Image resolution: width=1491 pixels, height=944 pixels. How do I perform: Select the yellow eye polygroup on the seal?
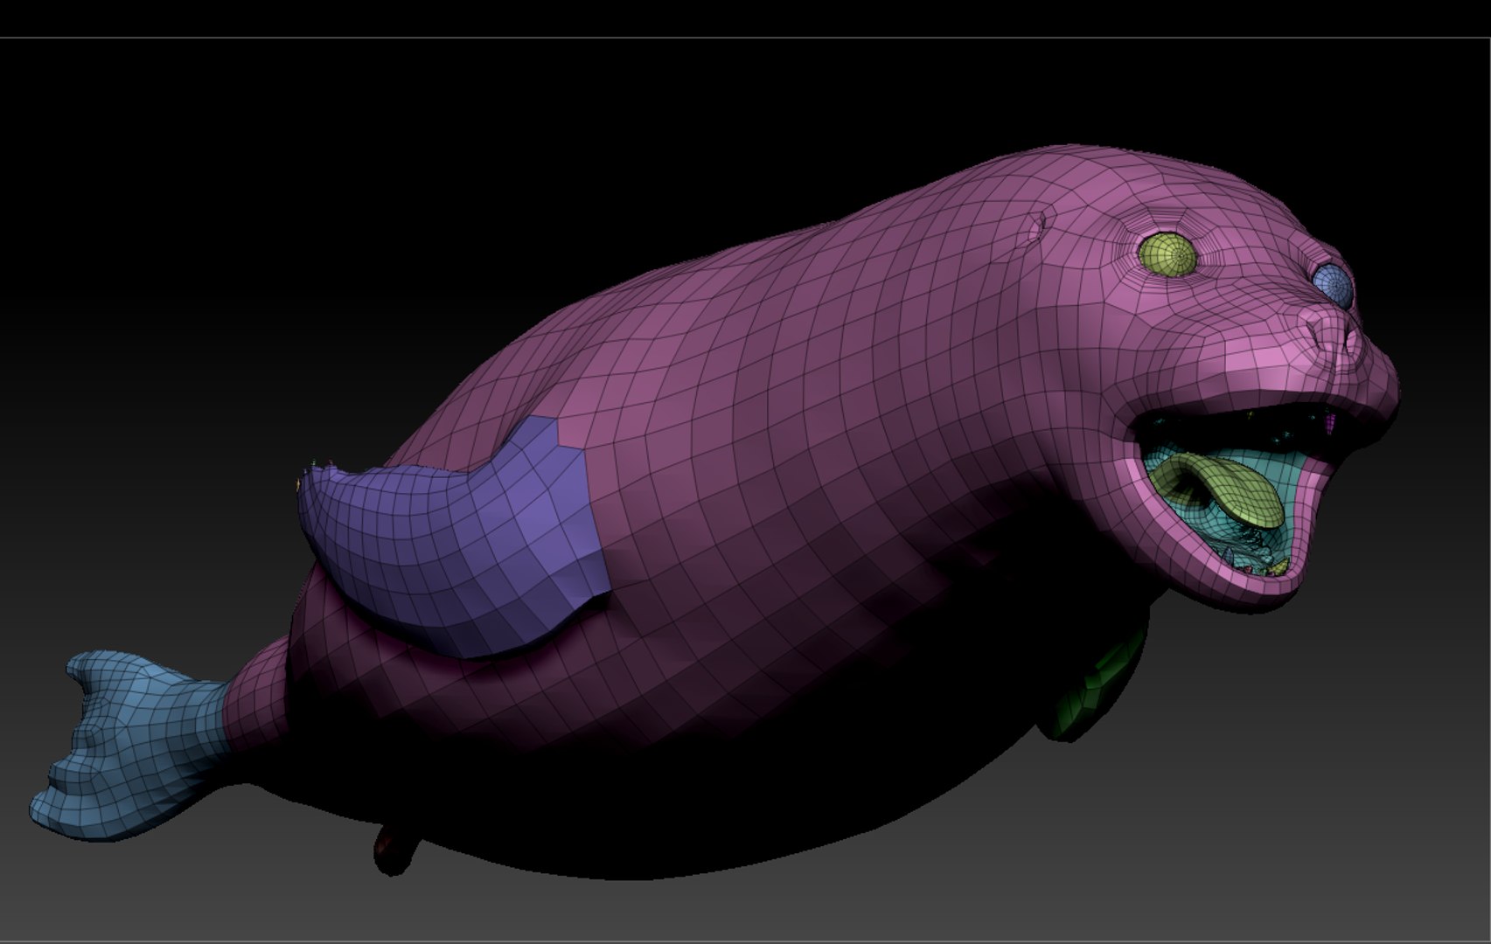(x=1167, y=253)
